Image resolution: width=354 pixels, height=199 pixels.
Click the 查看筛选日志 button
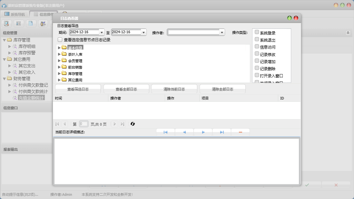click(78, 89)
